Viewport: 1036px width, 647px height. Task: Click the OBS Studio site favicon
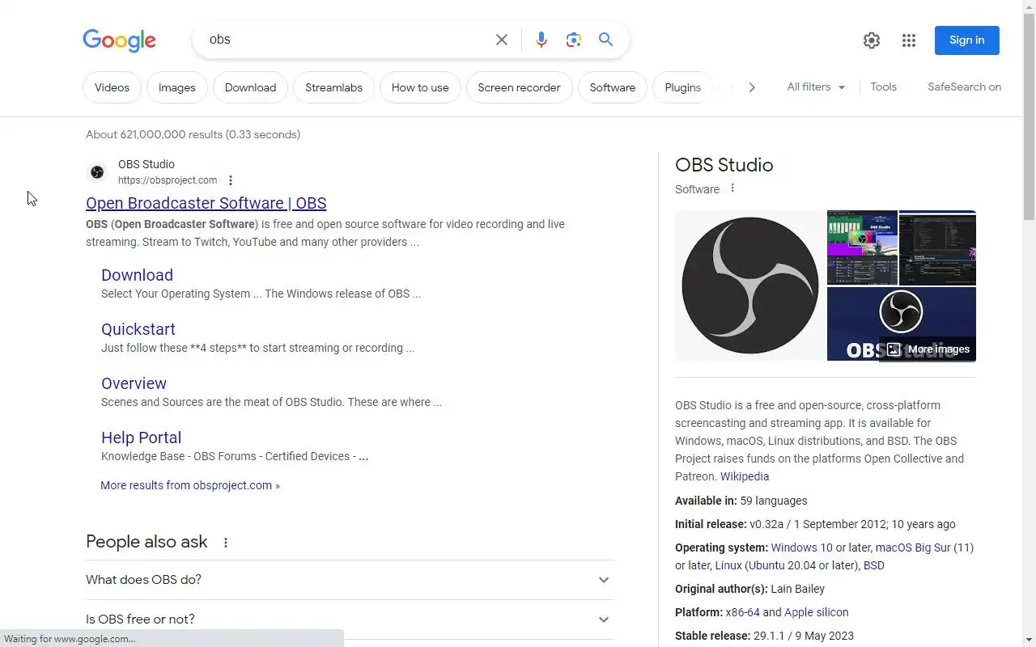(97, 171)
